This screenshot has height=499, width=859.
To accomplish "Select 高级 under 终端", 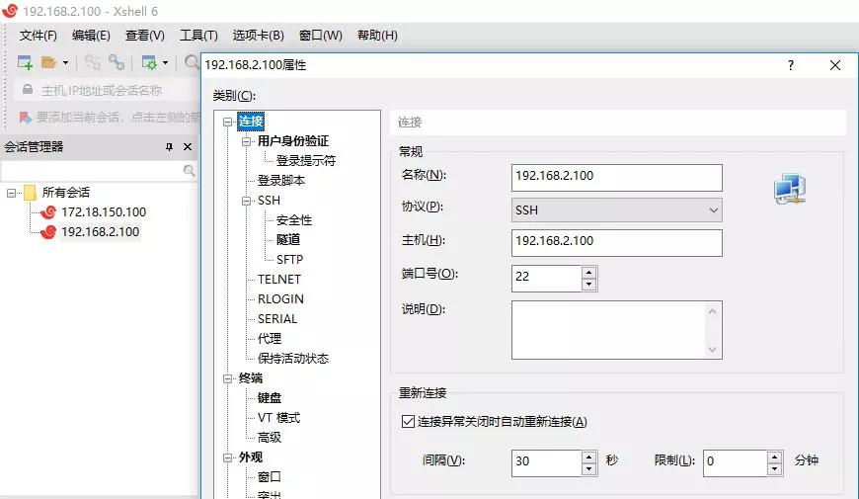I will (x=269, y=438).
